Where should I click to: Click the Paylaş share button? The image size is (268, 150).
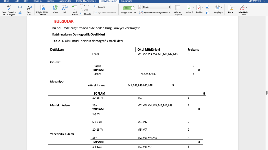coord(255,1)
